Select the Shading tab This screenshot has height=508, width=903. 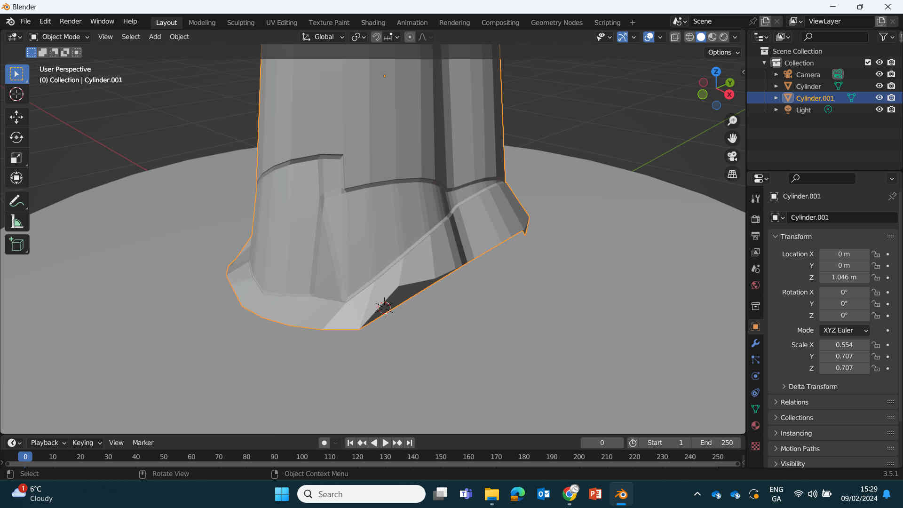pos(373,22)
